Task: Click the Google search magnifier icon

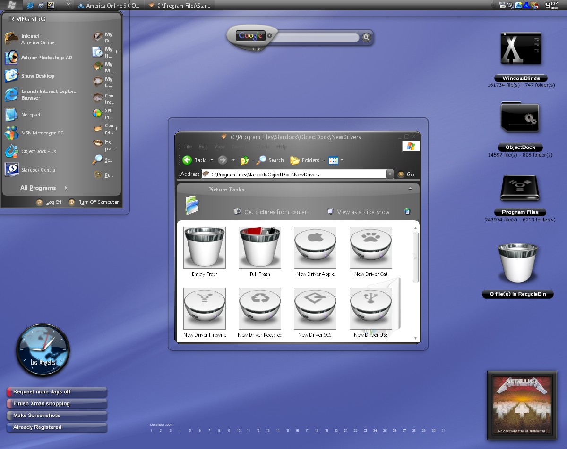Action: tap(367, 37)
